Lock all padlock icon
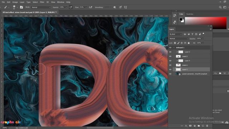229x129 pixels. pos(189,43)
